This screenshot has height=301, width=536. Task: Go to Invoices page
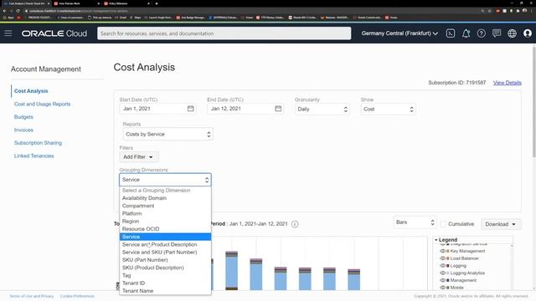tap(23, 130)
